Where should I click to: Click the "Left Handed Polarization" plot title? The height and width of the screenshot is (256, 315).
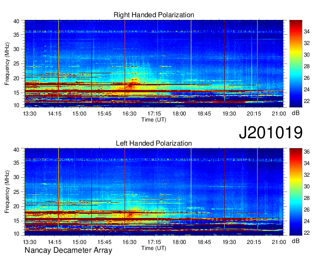[x=154, y=143]
